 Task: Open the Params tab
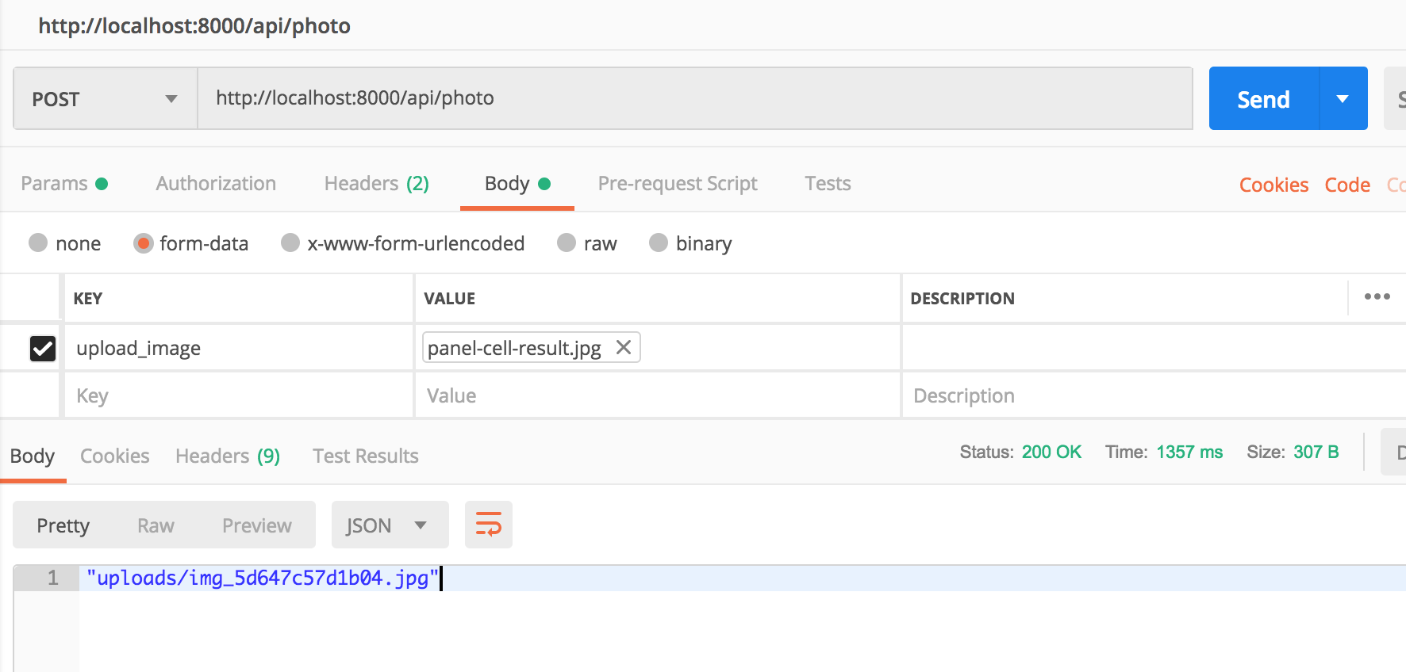(64, 184)
